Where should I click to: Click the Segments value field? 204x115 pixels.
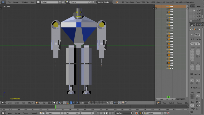point(195,44)
